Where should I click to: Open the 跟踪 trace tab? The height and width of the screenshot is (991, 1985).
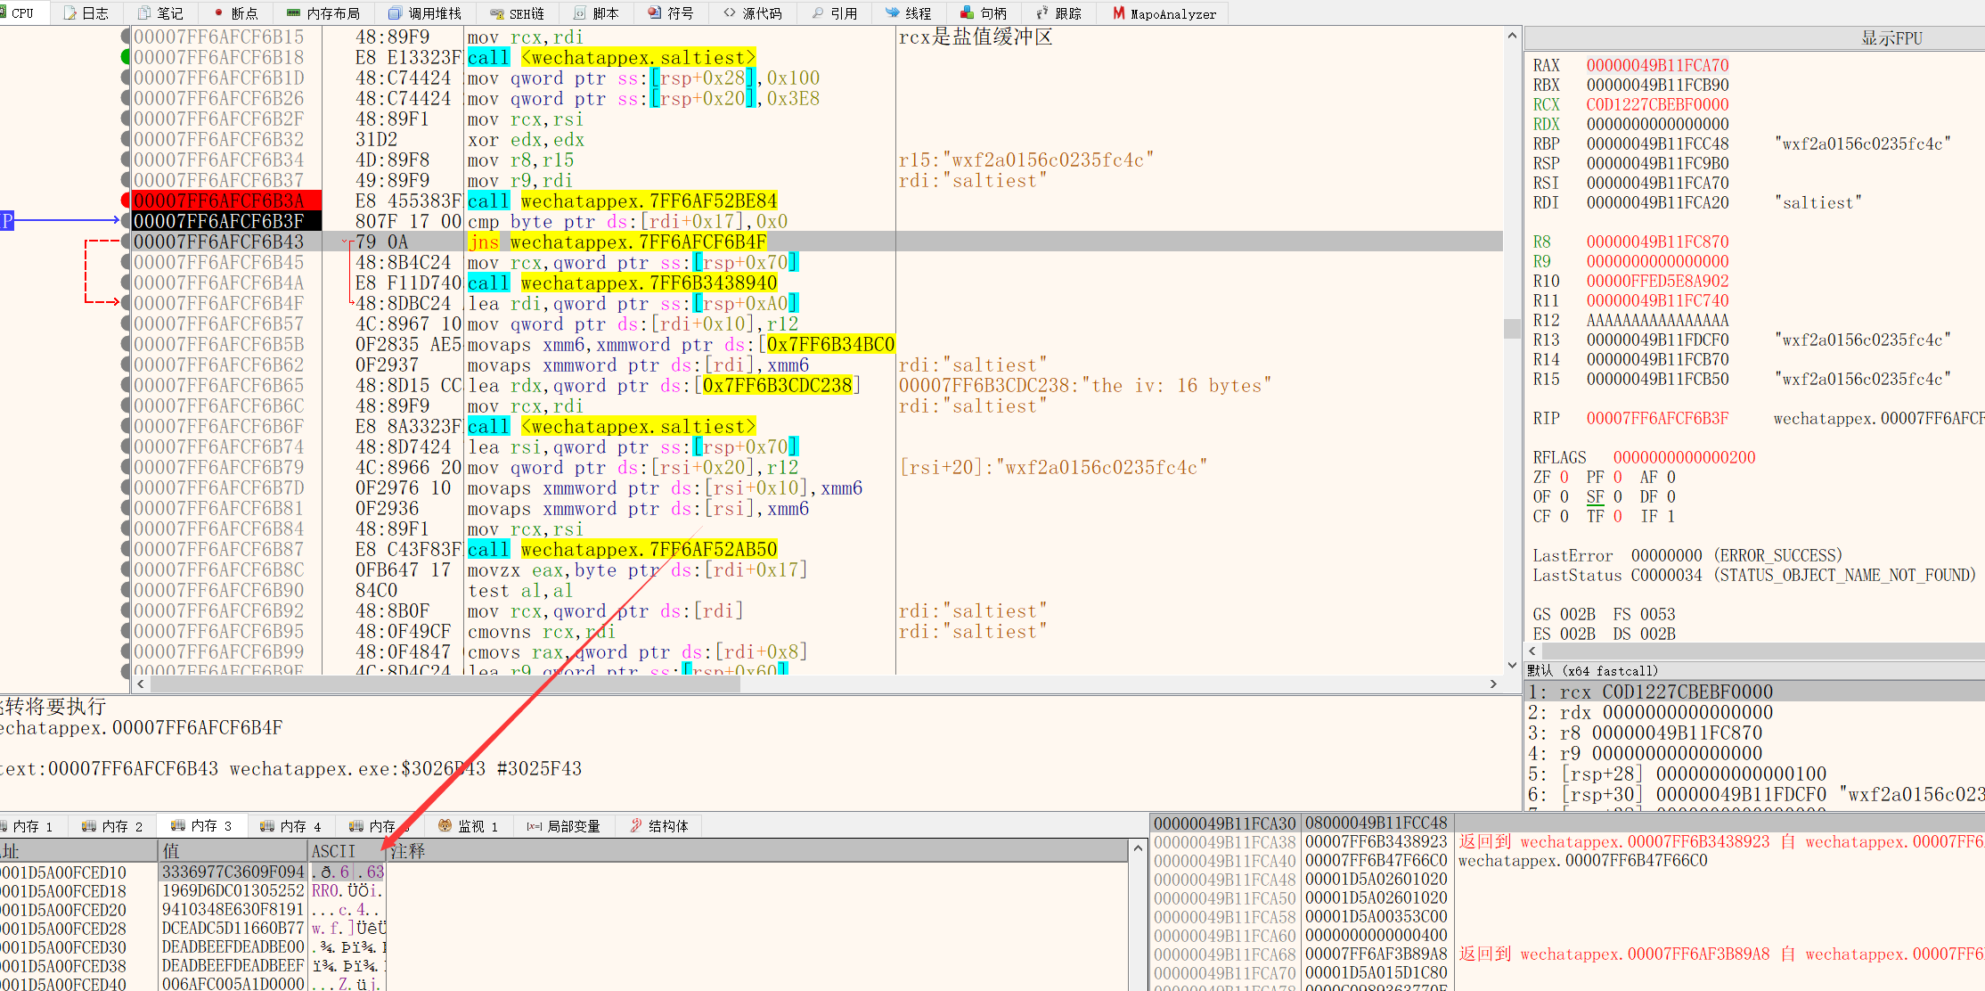[1059, 13]
